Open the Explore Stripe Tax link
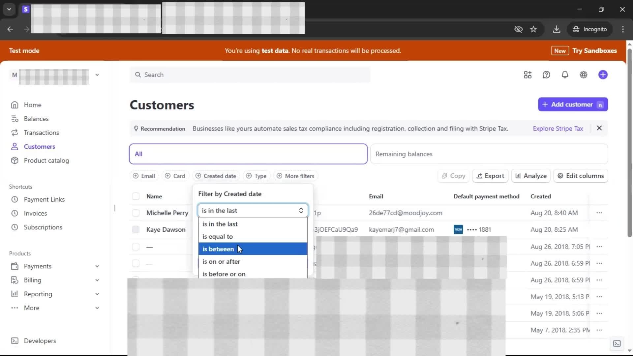Viewport: 633px width, 356px height. [x=558, y=129]
